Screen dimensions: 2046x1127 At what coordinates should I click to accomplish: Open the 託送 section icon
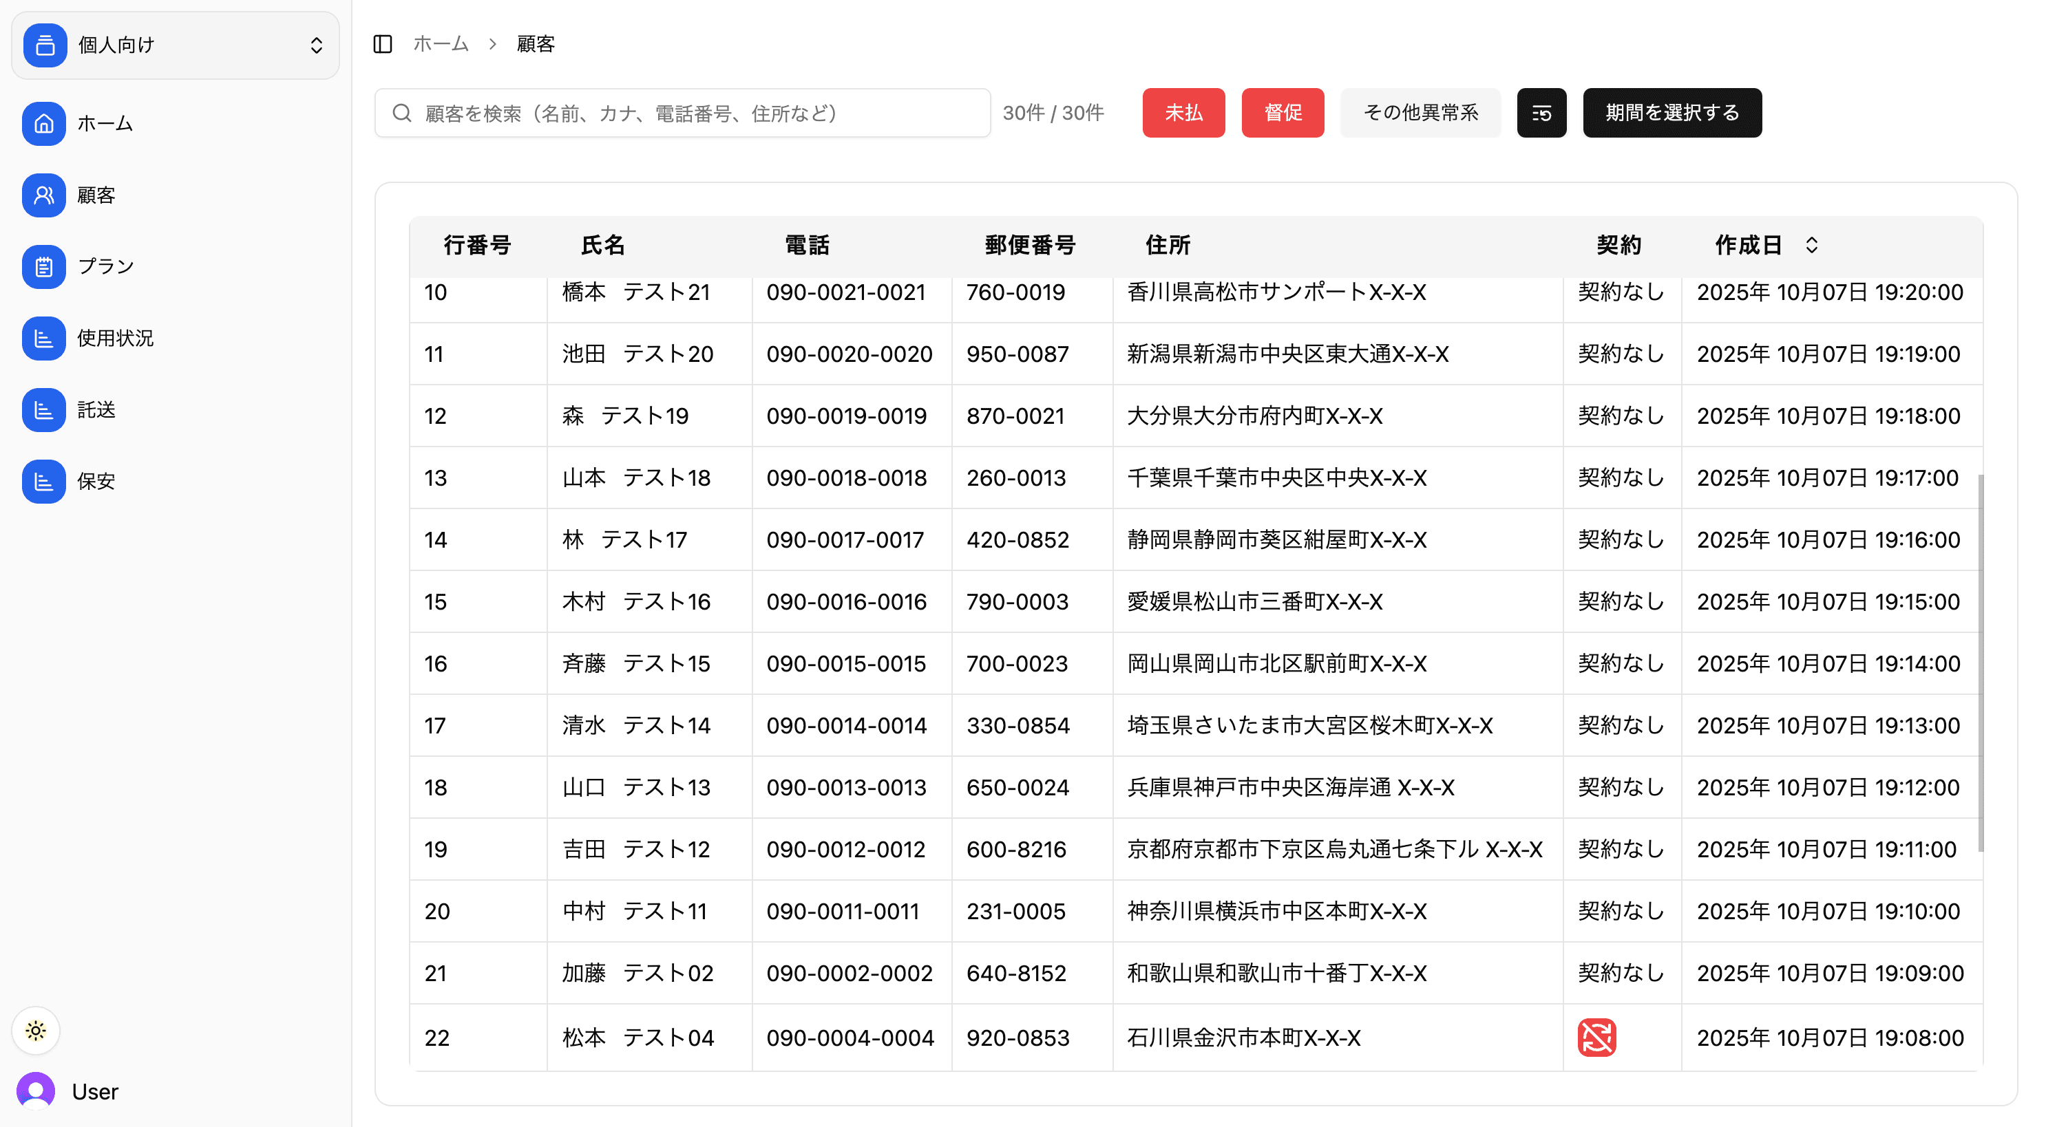pos(43,409)
